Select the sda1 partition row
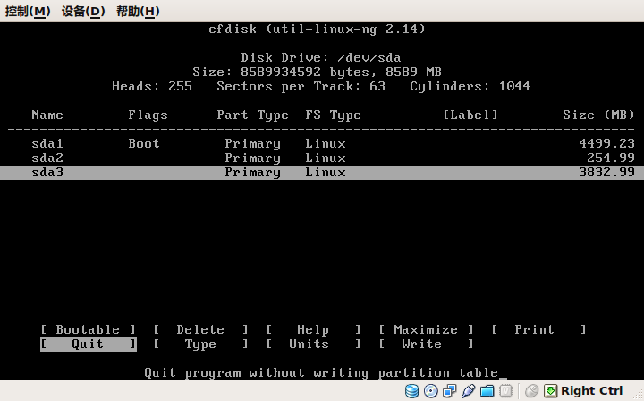 pyautogui.click(x=322, y=143)
